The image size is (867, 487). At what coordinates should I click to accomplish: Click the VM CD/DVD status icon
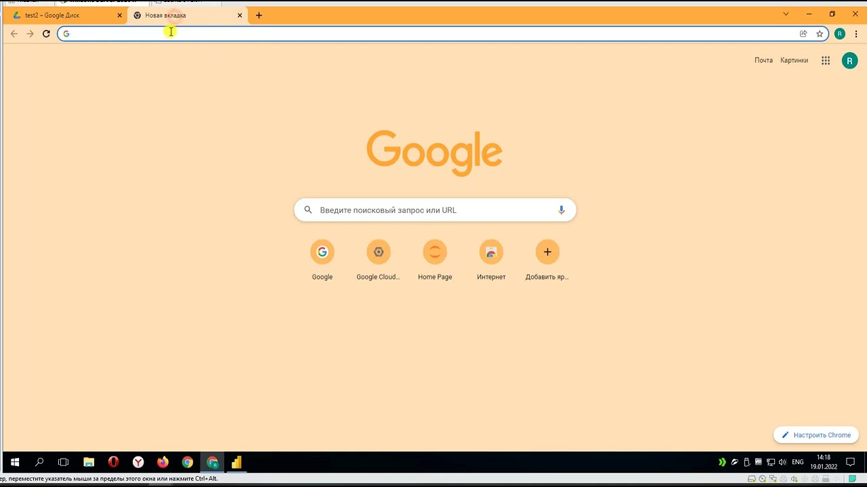point(762,479)
